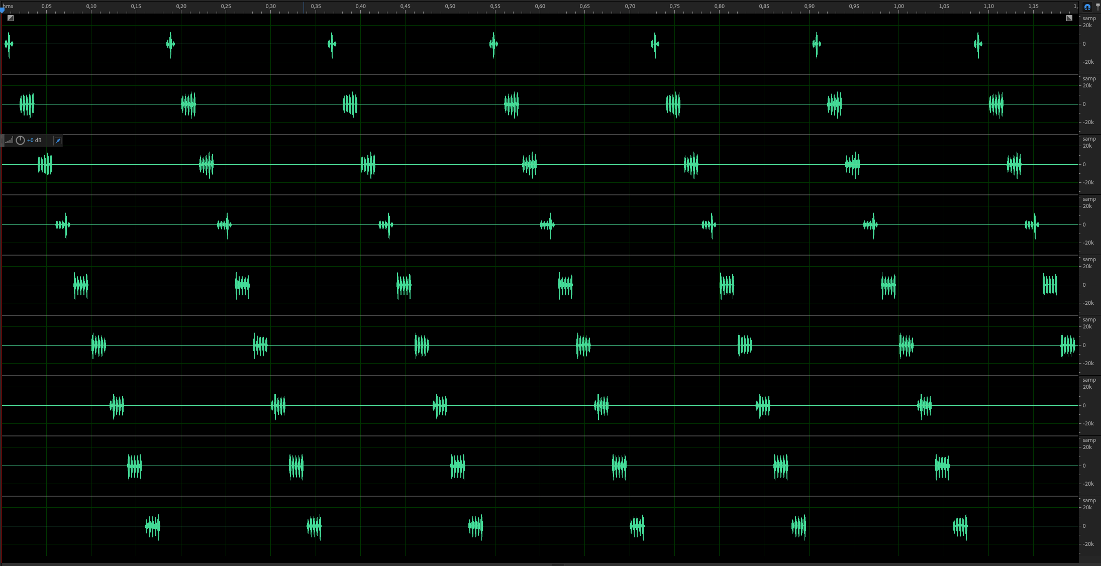Viewport: 1101px width, 566px height.
Task: Click the HUD drag grip handle
Action: (2, 141)
